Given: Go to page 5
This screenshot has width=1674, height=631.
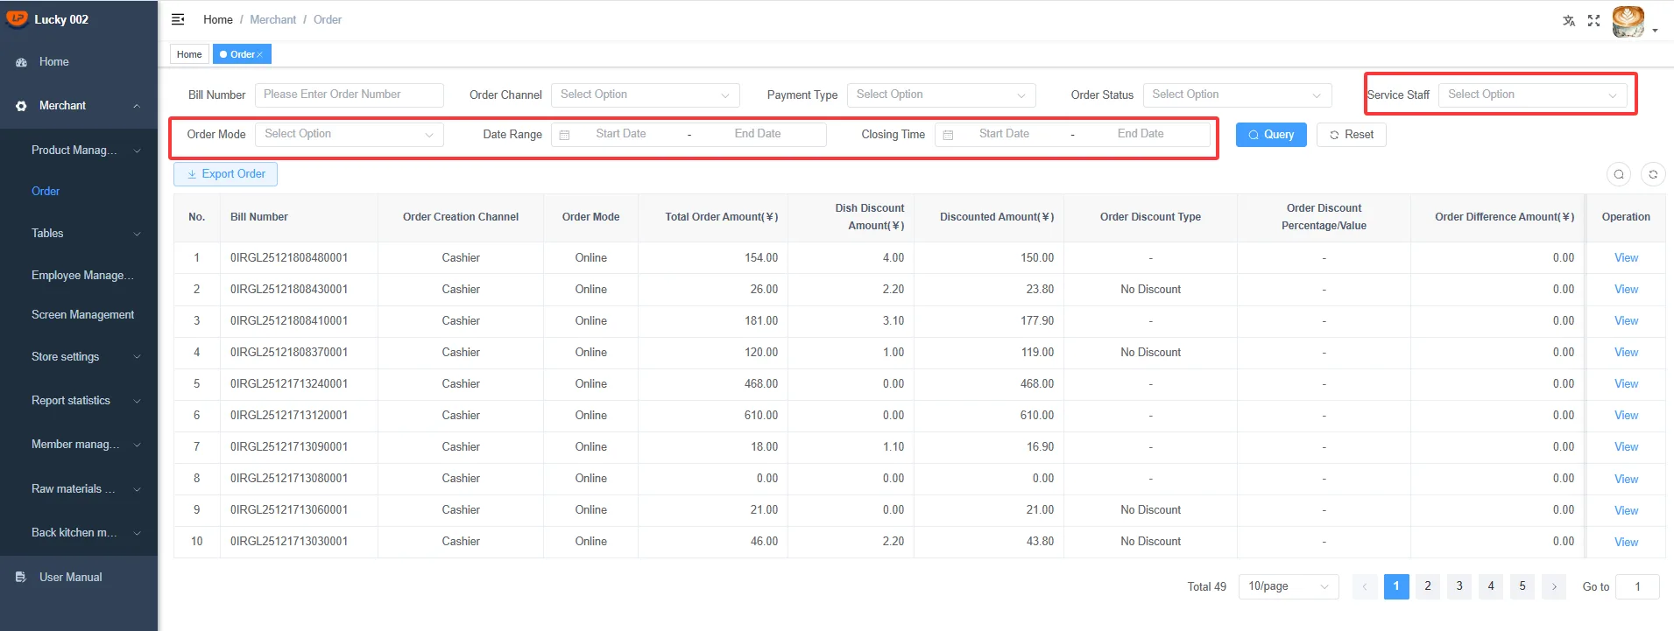Looking at the screenshot, I should pos(1522,586).
